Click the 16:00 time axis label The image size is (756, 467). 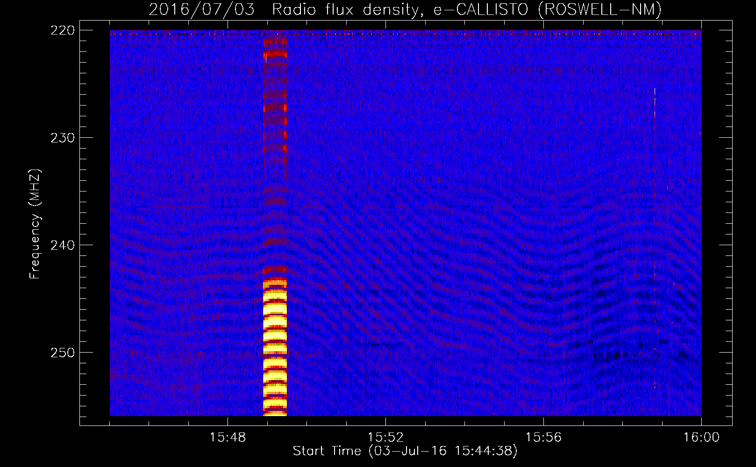point(701,438)
